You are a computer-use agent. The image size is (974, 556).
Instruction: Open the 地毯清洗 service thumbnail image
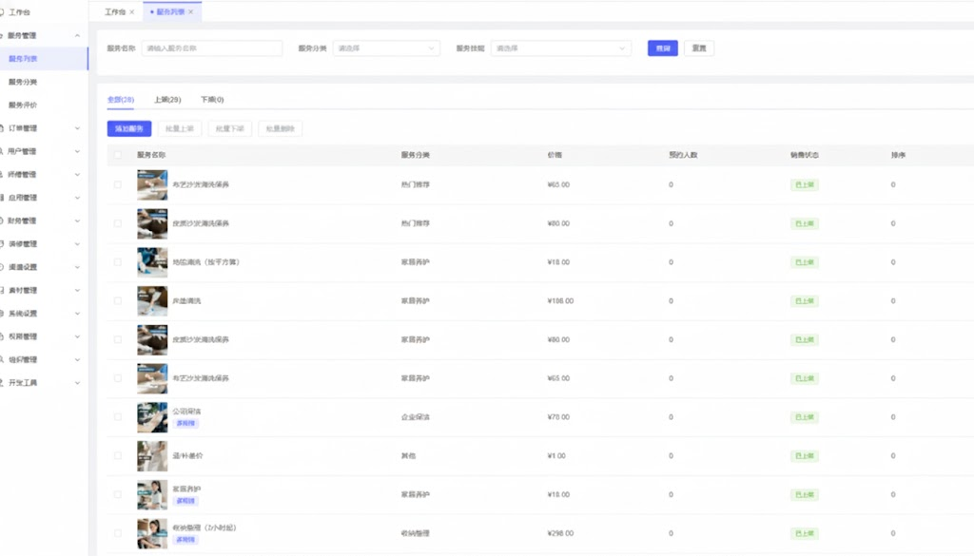[152, 262]
